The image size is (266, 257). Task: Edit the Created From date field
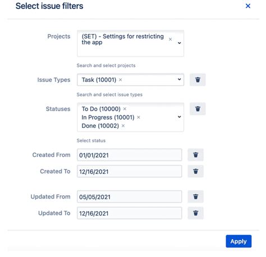click(129, 155)
